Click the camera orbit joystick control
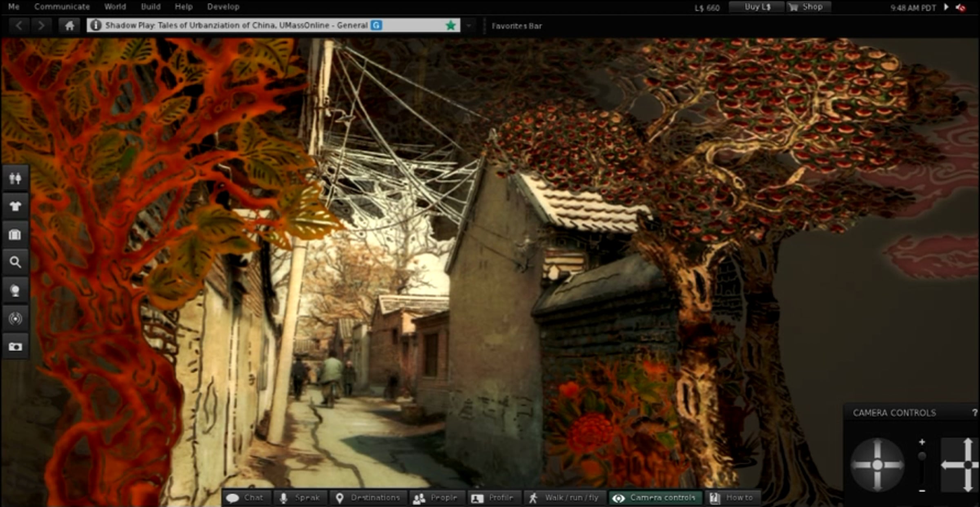Viewport: 980px width, 507px height. [877, 465]
